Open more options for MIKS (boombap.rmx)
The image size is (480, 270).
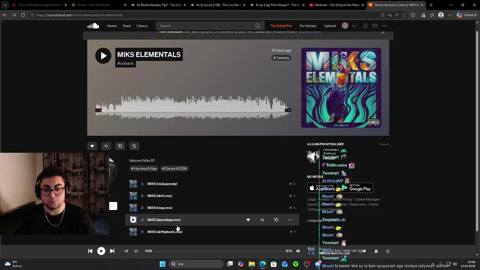(x=290, y=220)
